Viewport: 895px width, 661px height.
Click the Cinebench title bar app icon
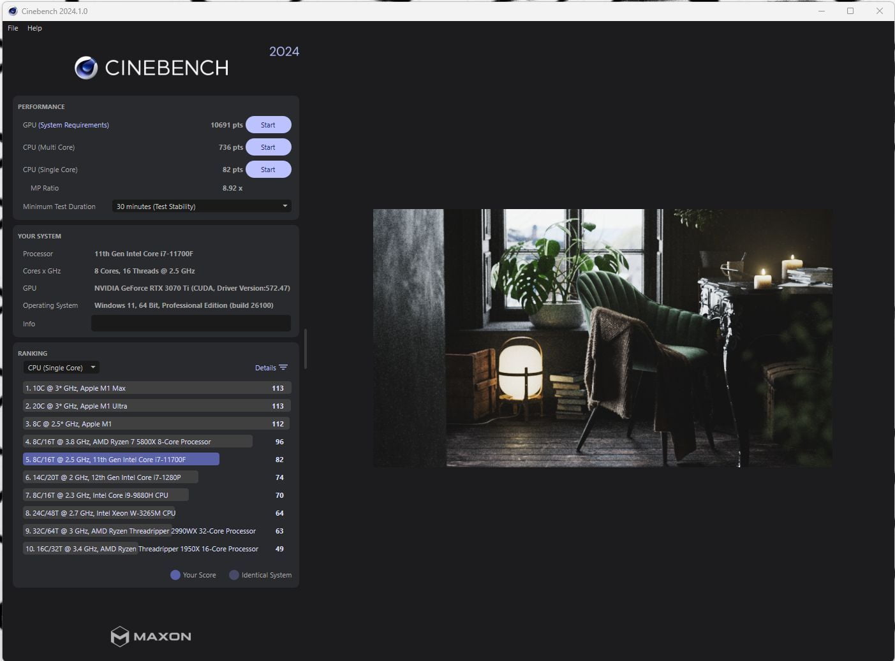click(x=12, y=11)
